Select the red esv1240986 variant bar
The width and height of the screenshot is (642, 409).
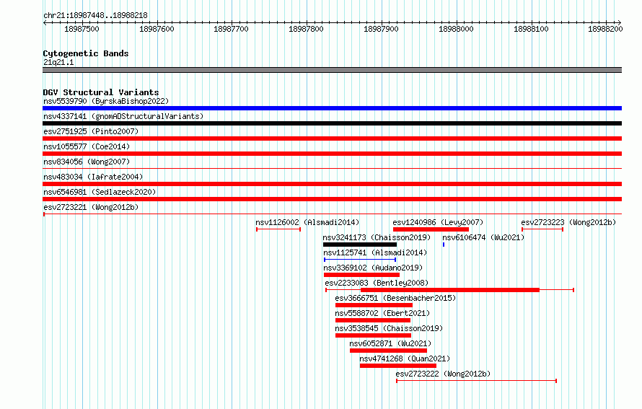point(431,229)
